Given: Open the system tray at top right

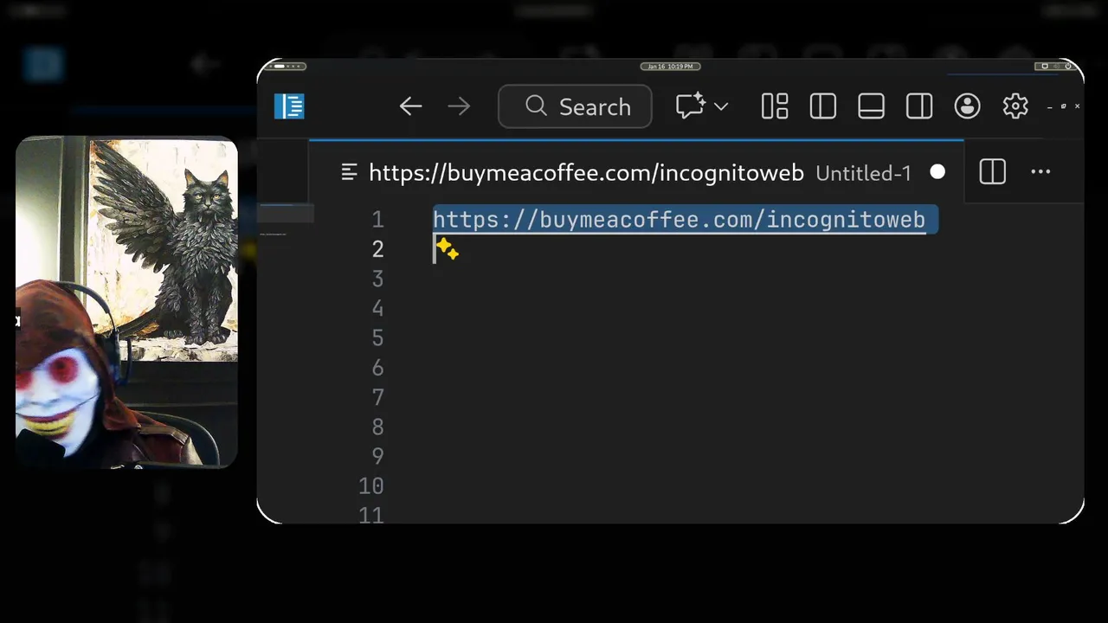Looking at the screenshot, I should tap(1054, 67).
